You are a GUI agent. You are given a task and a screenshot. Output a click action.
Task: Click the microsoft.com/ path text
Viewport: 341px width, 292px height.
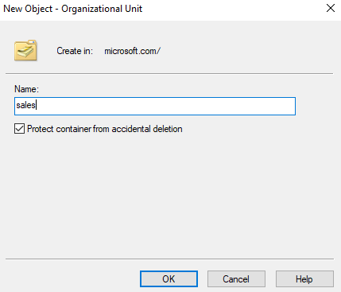pos(132,51)
